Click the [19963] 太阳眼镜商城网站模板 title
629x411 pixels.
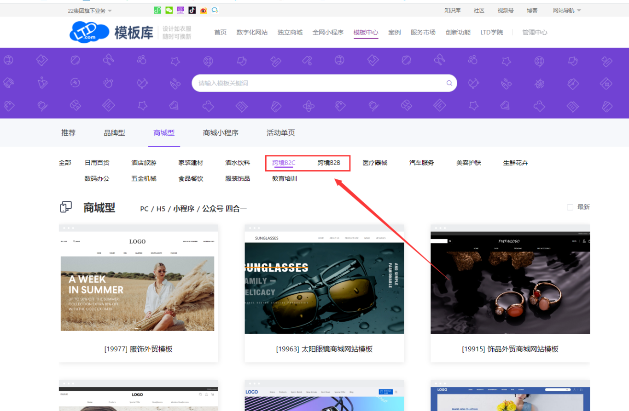pyautogui.click(x=324, y=349)
